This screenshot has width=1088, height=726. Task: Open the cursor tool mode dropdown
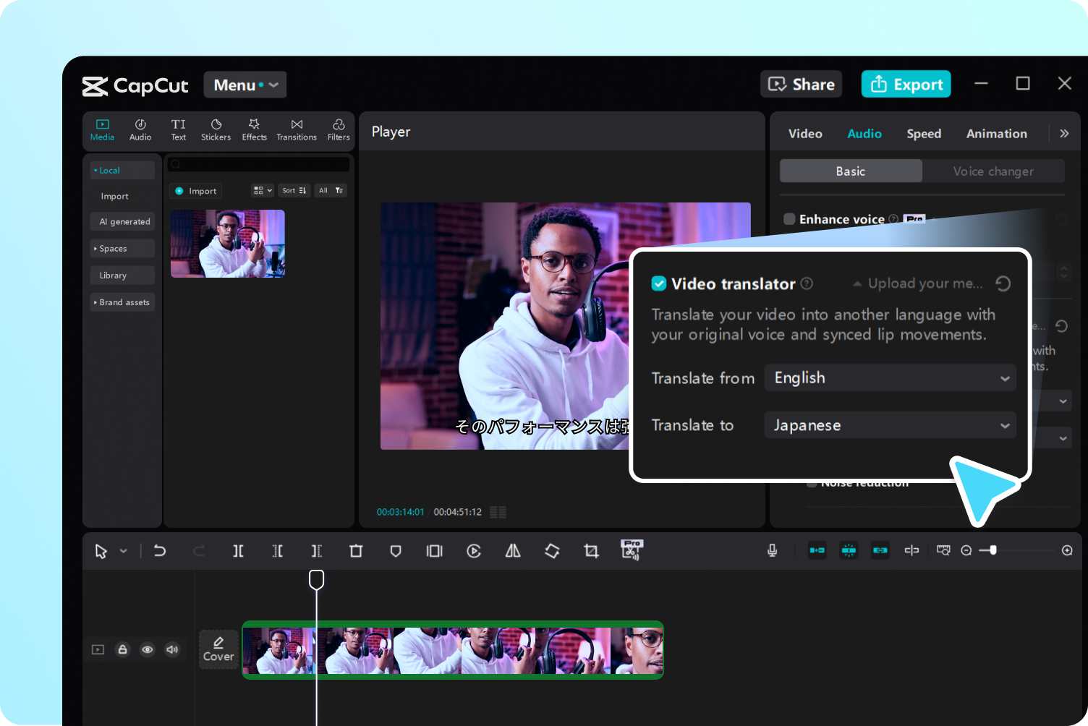click(x=124, y=551)
